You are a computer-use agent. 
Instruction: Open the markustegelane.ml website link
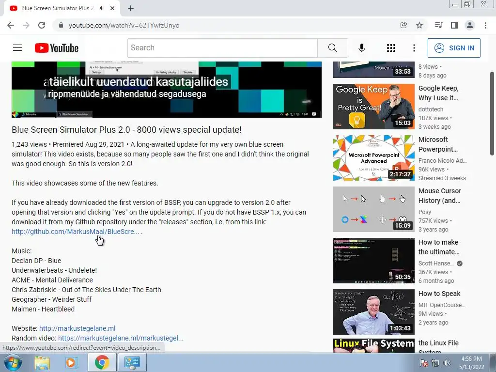pyautogui.click(x=77, y=328)
